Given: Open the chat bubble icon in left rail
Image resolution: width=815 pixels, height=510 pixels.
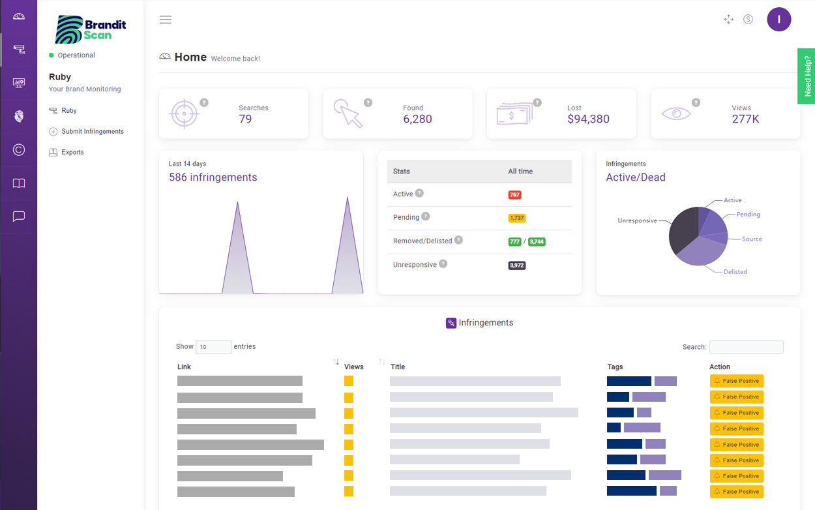Looking at the screenshot, I should click(x=18, y=217).
